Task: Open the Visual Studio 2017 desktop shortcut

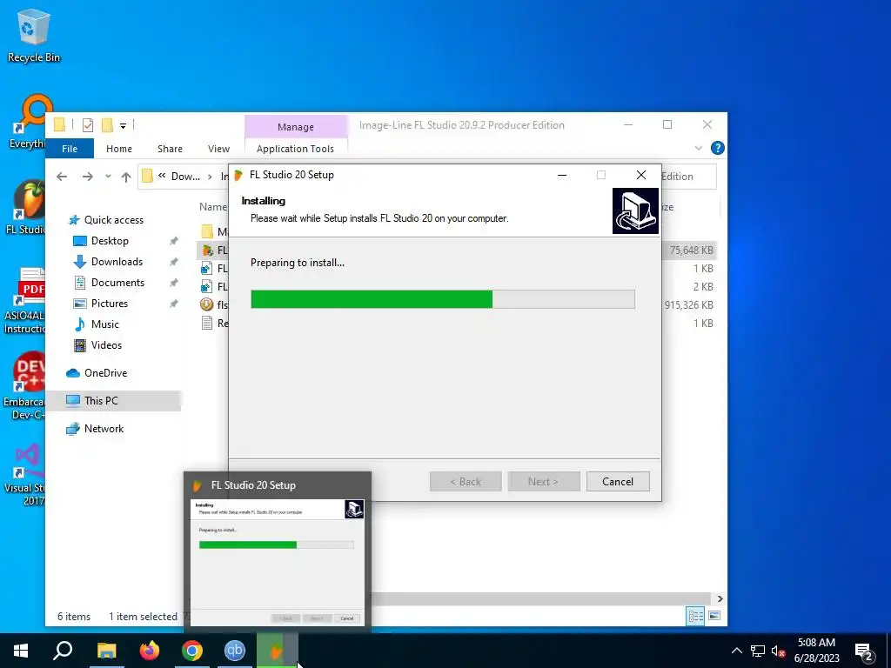Action: click(x=25, y=474)
